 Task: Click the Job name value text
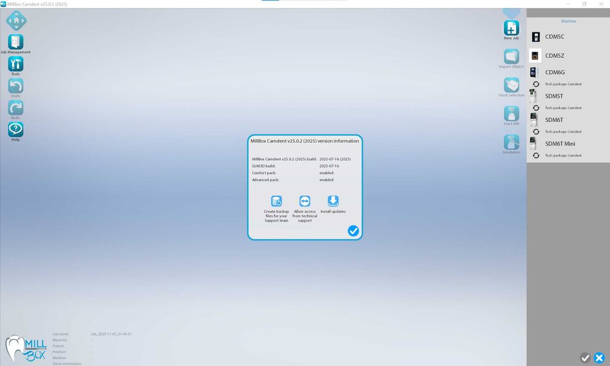(x=111, y=334)
